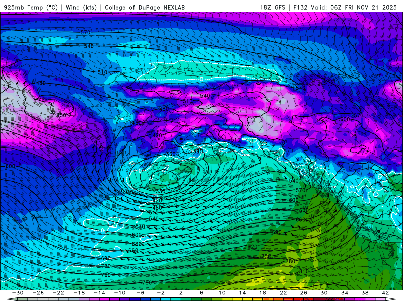This screenshot has height=302, width=403.
Task: Select 'Valid: 06Z FRI NOV 21 2025' text
Action: click(x=354, y=7)
